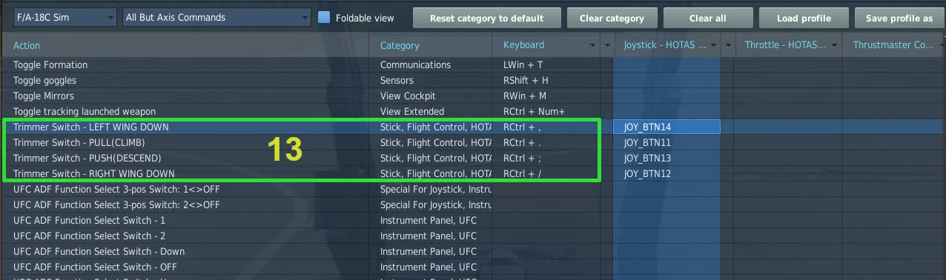The image size is (946, 280).
Task: Click the Load profile button
Action: click(804, 18)
